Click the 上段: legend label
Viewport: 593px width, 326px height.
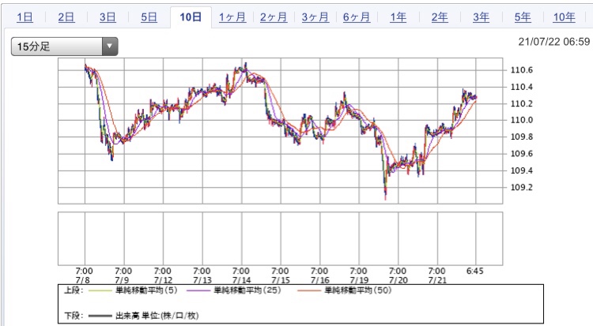tap(74, 290)
